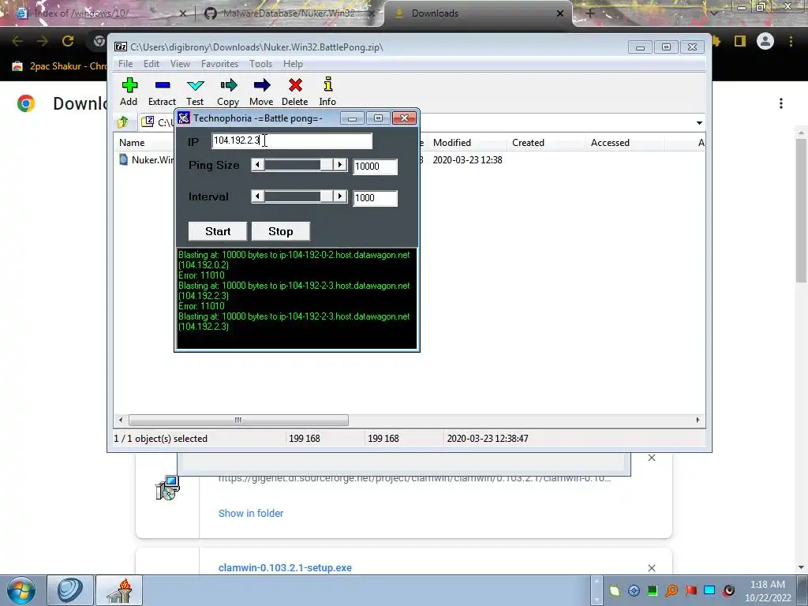Sort by the Modified column header
Image resolution: width=808 pixels, height=606 pixels.
(x=452, y=143)
